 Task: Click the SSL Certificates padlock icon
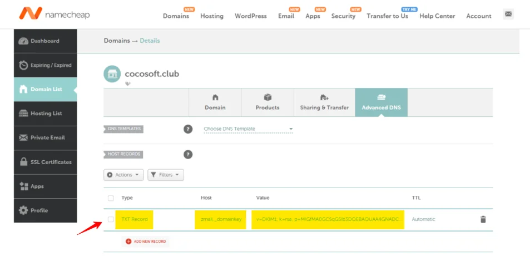tap(23, 161)
